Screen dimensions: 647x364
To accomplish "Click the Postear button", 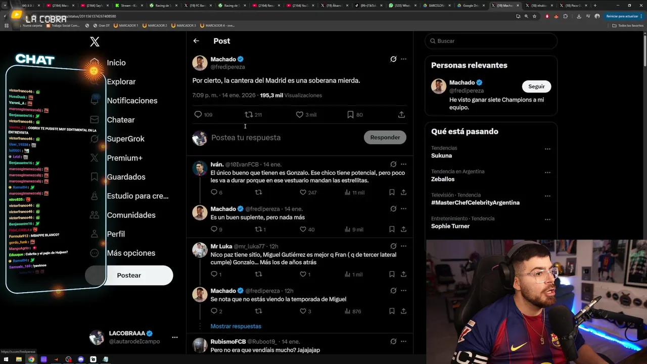I will [x=129, y=276].
